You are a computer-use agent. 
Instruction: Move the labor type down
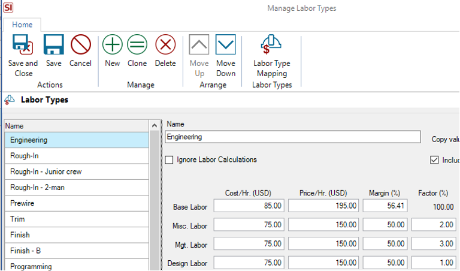[x=226, y=44]
